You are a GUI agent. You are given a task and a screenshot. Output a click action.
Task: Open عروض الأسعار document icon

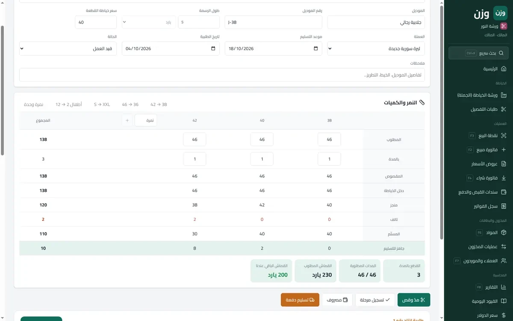click(504, 164)
